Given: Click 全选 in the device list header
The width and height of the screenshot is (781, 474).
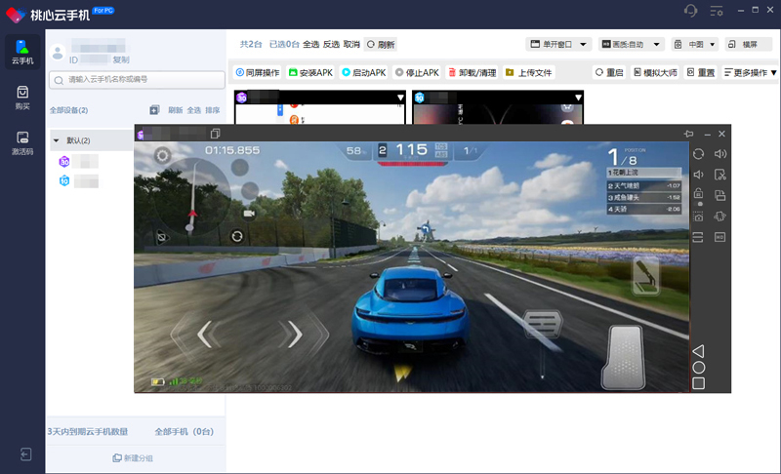Looking at the screenshot, I should (193, 110).
